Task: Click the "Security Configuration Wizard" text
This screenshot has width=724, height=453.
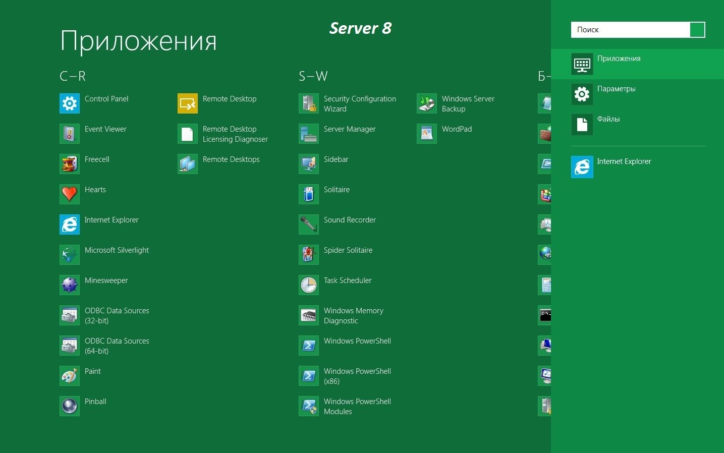Action: click(360, 104)
